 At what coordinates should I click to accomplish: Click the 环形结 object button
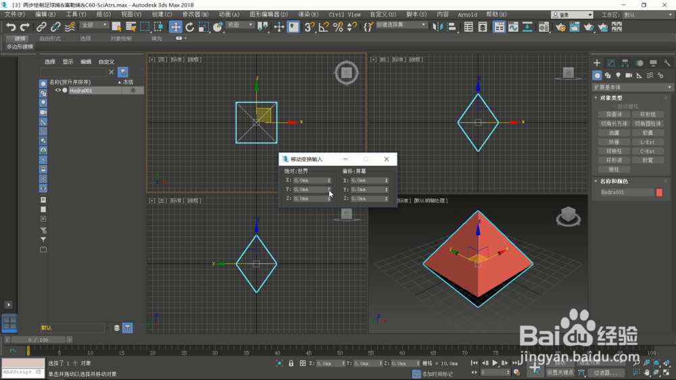point(648,115)
